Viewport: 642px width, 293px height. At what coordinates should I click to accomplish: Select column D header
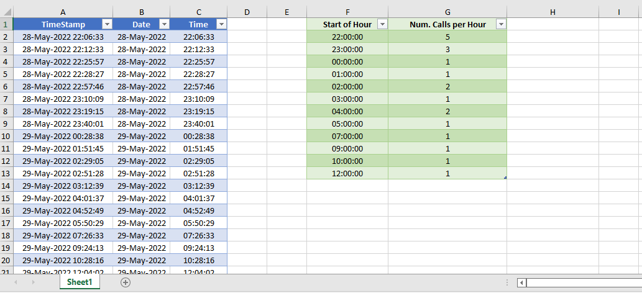tap(247, 12)
